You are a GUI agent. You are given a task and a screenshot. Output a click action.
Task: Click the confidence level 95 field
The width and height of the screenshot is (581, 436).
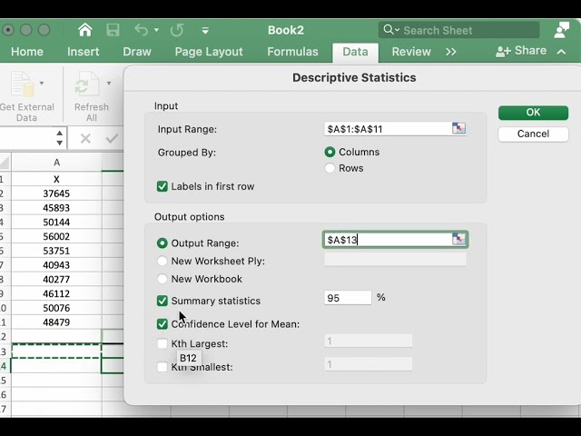(x=348, y=298)
